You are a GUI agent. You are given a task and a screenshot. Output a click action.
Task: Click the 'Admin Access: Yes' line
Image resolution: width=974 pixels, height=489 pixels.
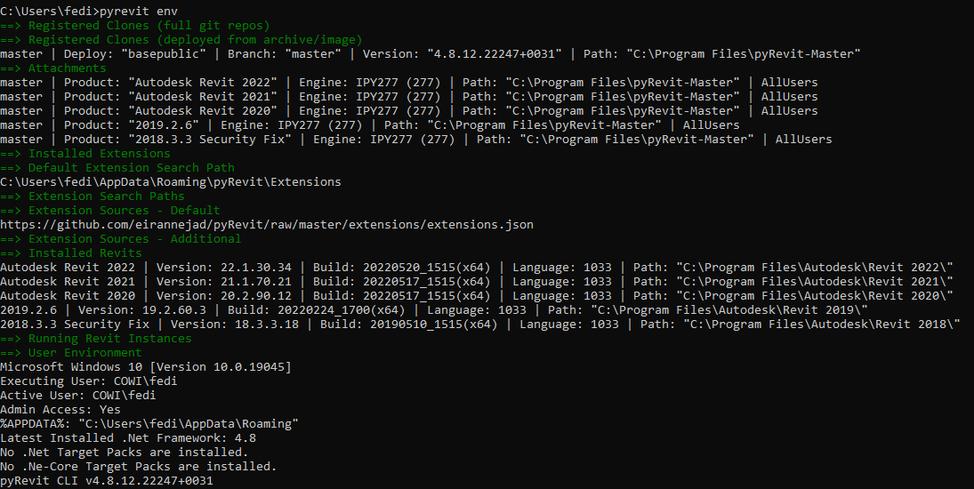coord(60,410)
